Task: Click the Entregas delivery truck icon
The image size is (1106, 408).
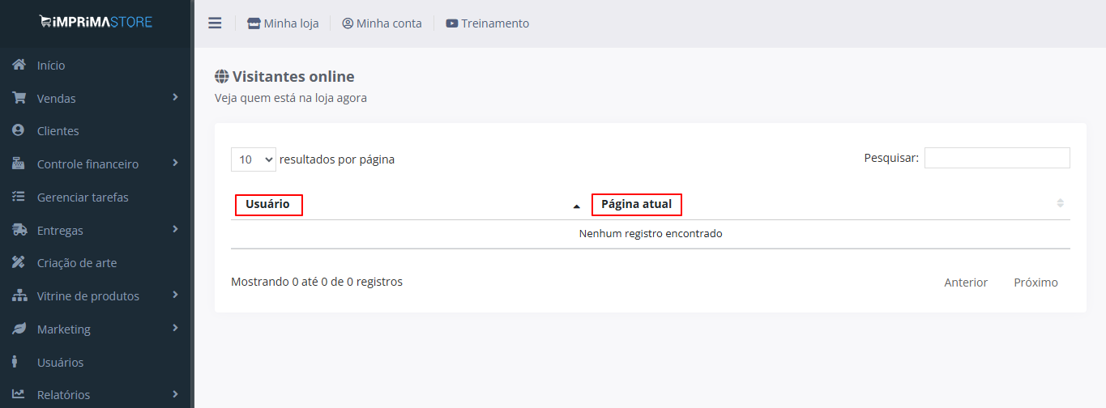Action: [19, 230]
